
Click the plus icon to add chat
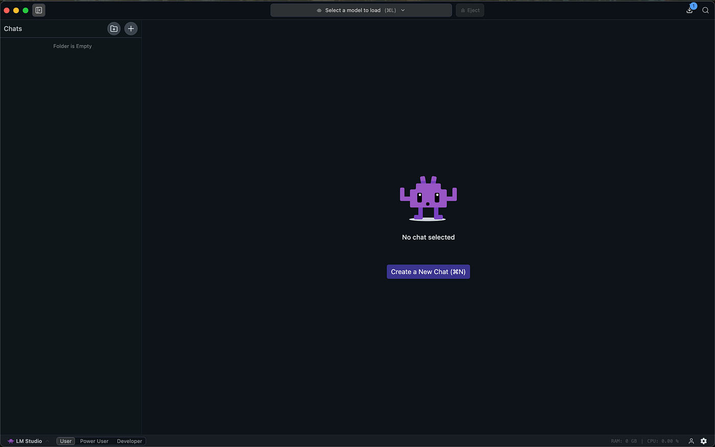[x=131, y=29]
